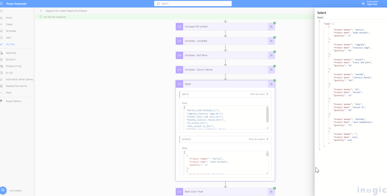Open the Home navigation item
387x196 pixels.
[9, 18]
